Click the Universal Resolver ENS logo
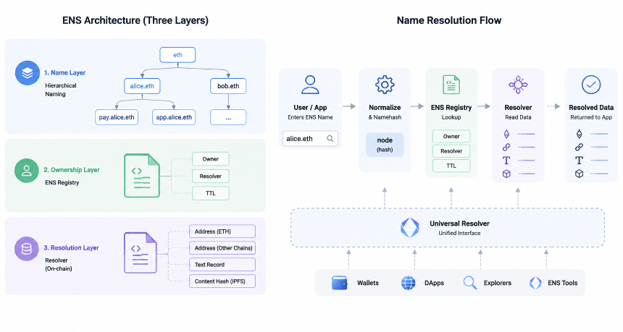Viewport: 623px width, 332px height. click(409, 228)
